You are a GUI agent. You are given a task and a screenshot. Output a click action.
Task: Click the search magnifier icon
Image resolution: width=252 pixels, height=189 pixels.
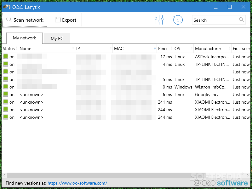tap(241, 20)
